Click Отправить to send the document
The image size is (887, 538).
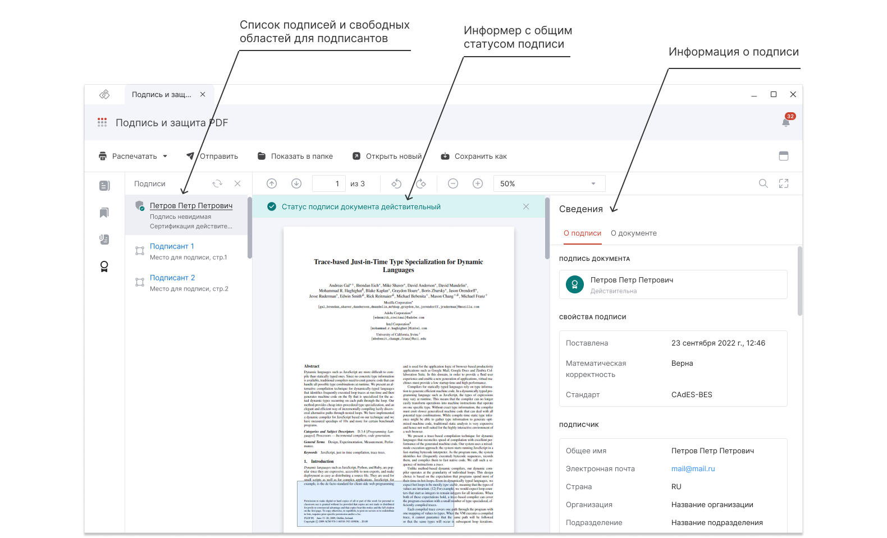(x=212, y=156)
